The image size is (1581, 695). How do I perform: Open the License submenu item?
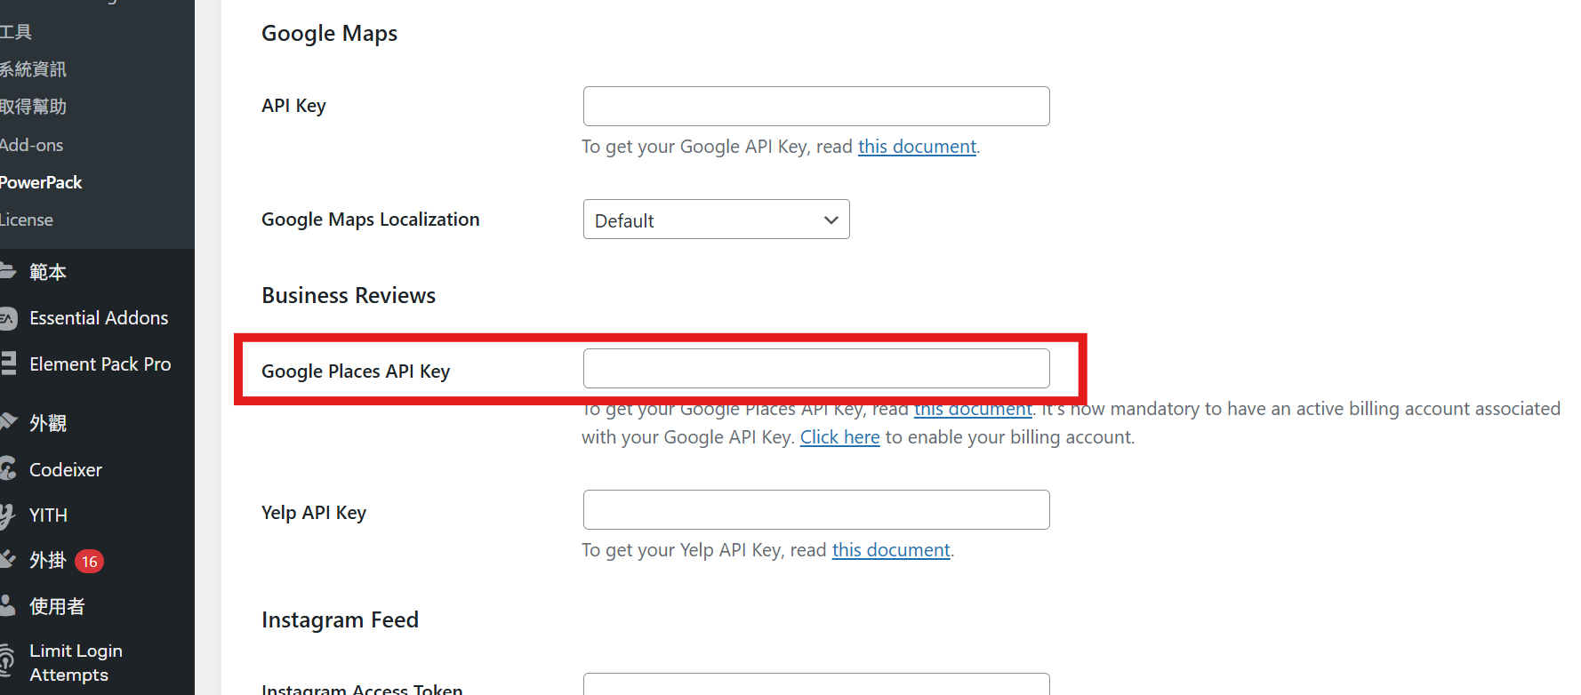27,220
